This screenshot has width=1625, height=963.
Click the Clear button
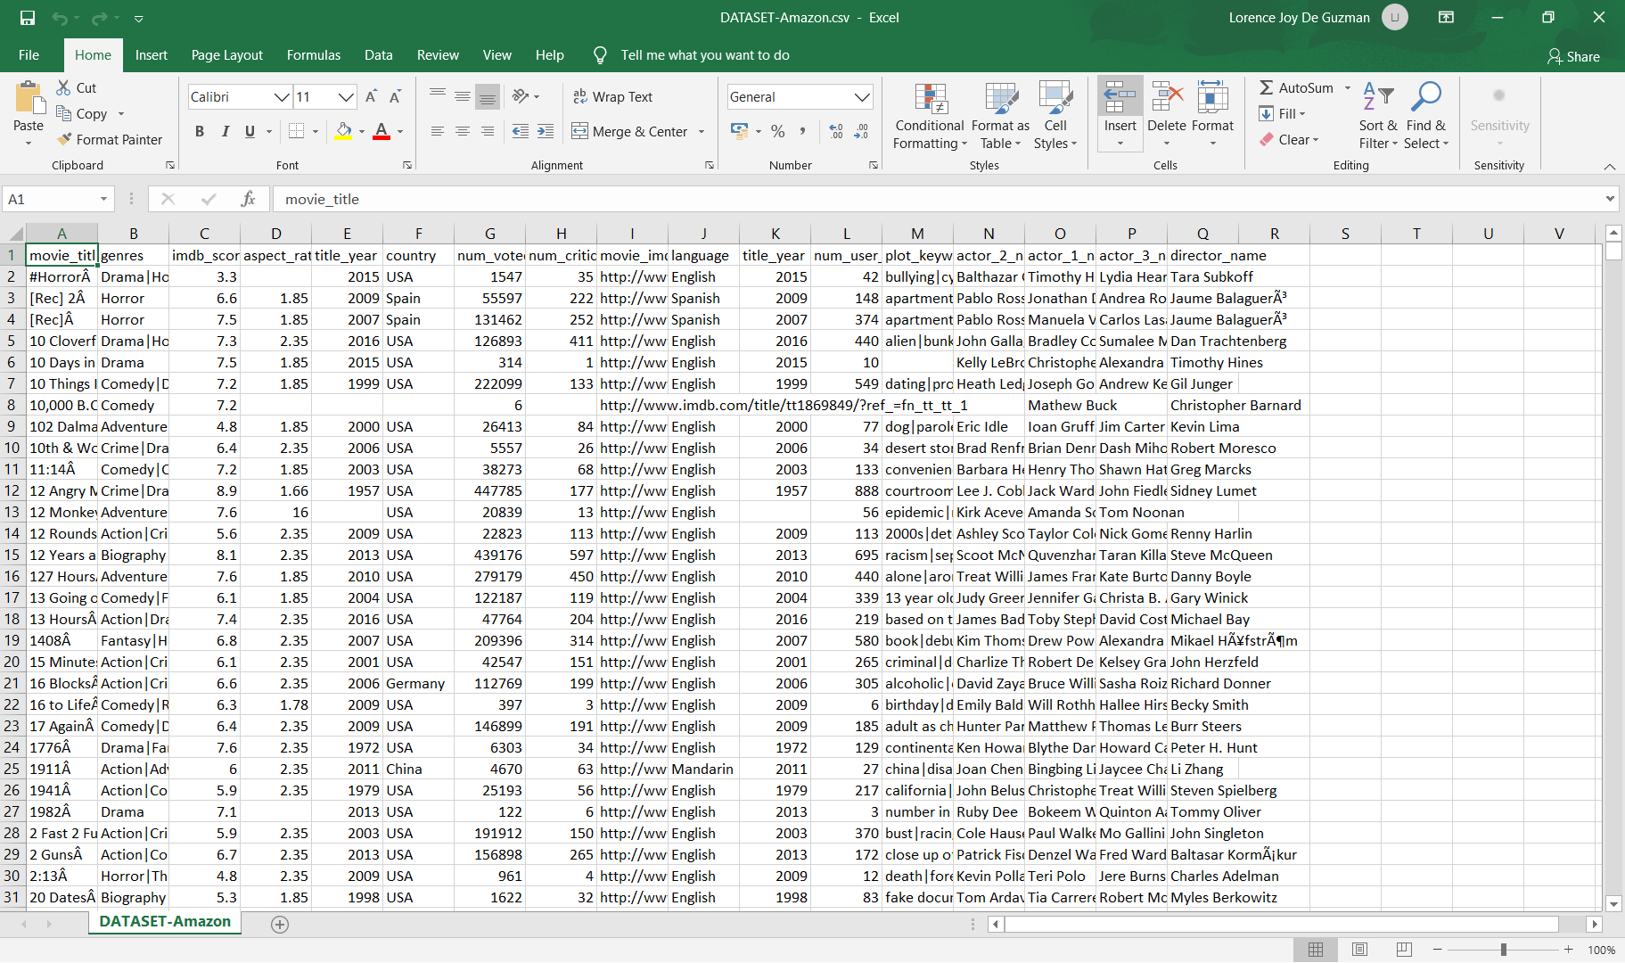click(x=1289, y=140)
